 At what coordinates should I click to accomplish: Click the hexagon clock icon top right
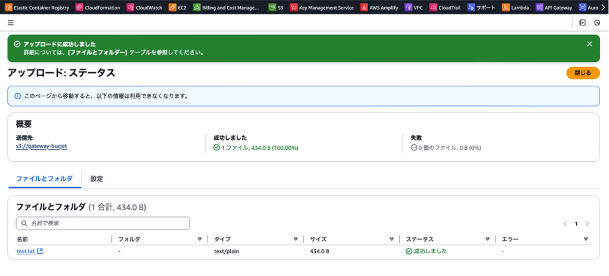pos(597,23)
